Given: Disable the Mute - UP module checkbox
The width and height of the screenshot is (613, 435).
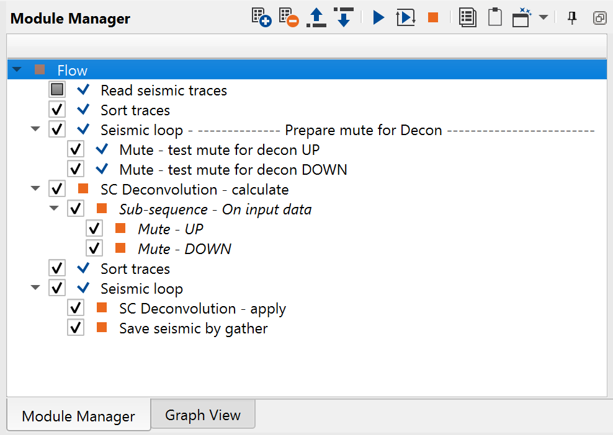Looking at the screenshot, I should point(94,229).
